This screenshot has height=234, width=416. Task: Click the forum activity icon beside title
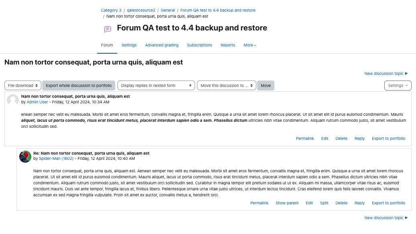(108, 29)
